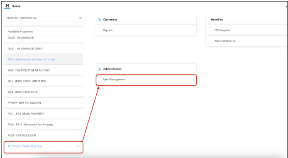
Task: Click the RetailKey card heading
Action: pos(217,20)
